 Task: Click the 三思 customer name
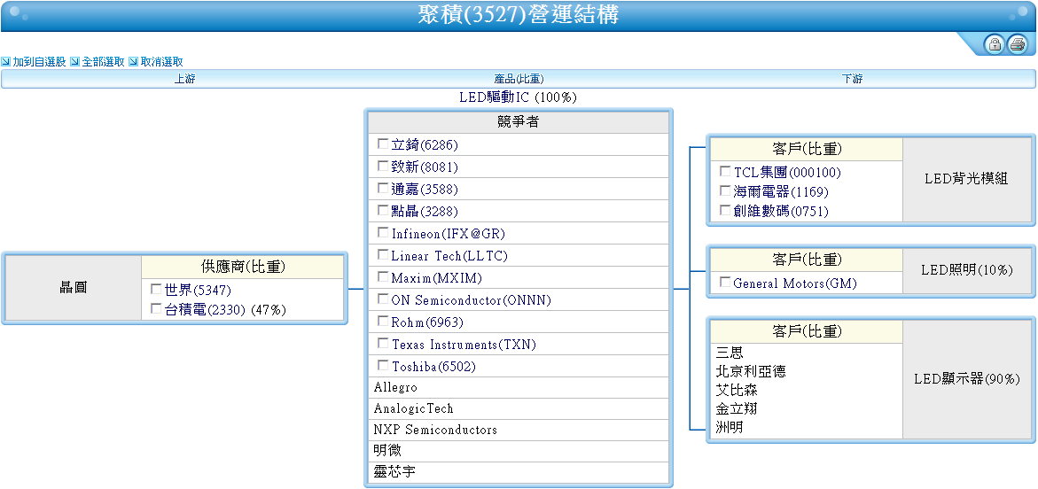coord(730,353)
